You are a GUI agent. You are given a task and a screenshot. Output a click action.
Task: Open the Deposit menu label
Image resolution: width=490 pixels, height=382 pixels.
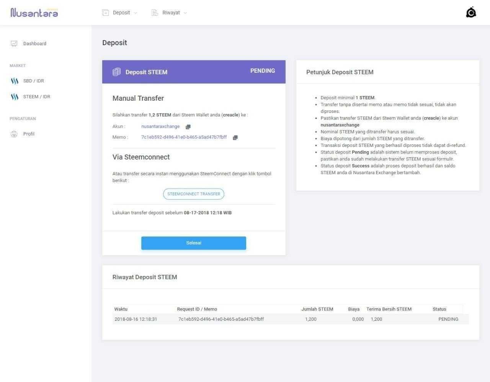(x=121, y=13)
